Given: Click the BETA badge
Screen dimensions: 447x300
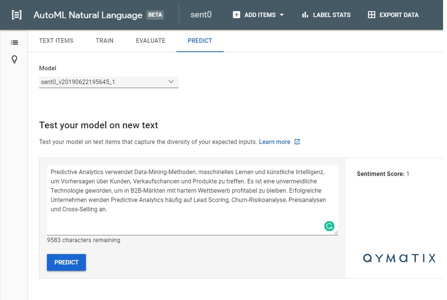Looking at the screenshot, I should pyautogui.click(x=155, y=15).
